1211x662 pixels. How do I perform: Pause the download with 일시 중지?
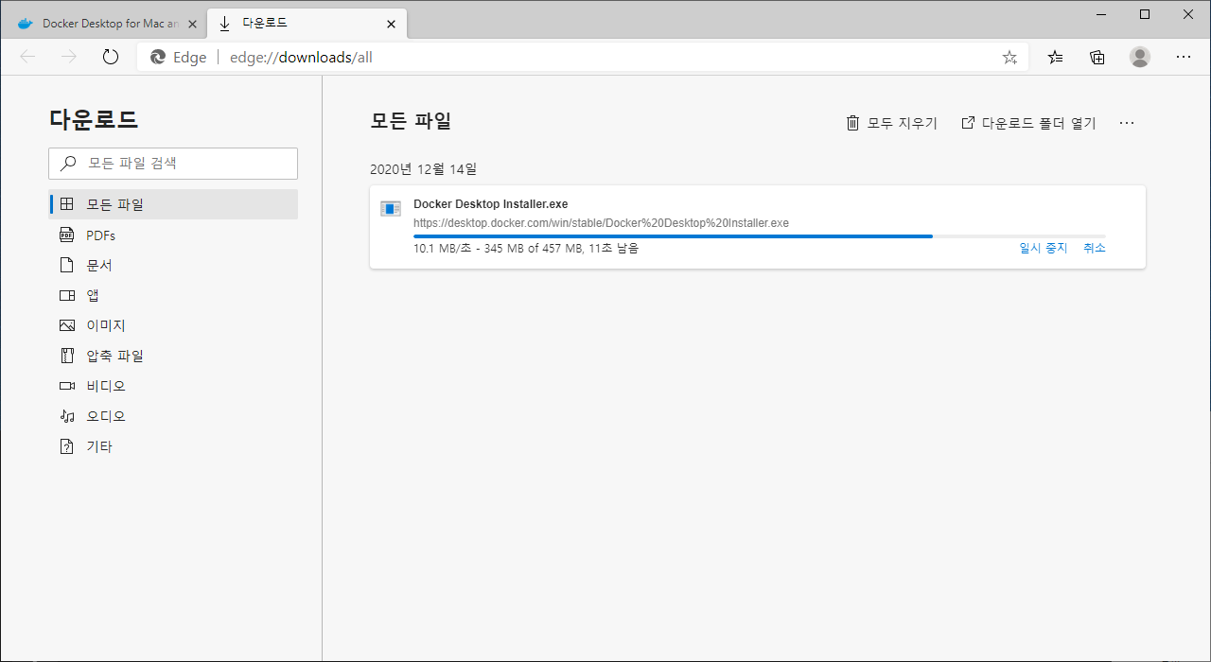(1043, 249)
